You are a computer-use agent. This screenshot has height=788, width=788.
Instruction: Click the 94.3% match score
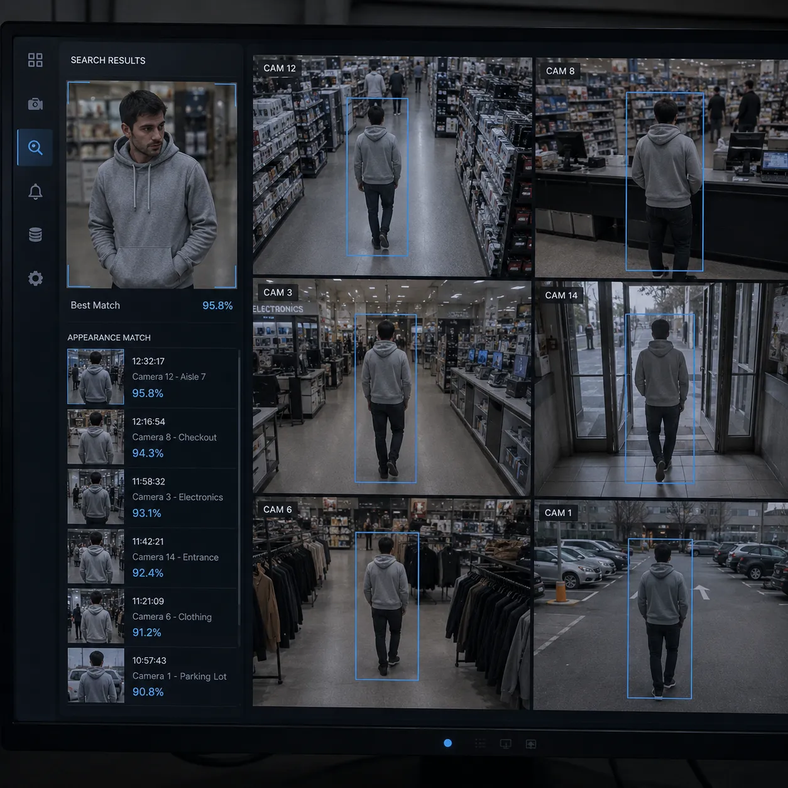tap(148, 453)
